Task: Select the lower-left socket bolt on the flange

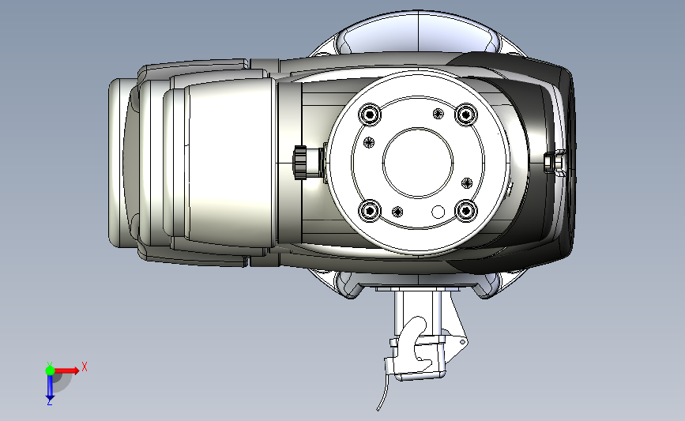Action: (x=370, y=211)
